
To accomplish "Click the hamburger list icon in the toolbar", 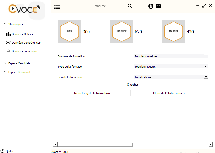I will [57, 7].
